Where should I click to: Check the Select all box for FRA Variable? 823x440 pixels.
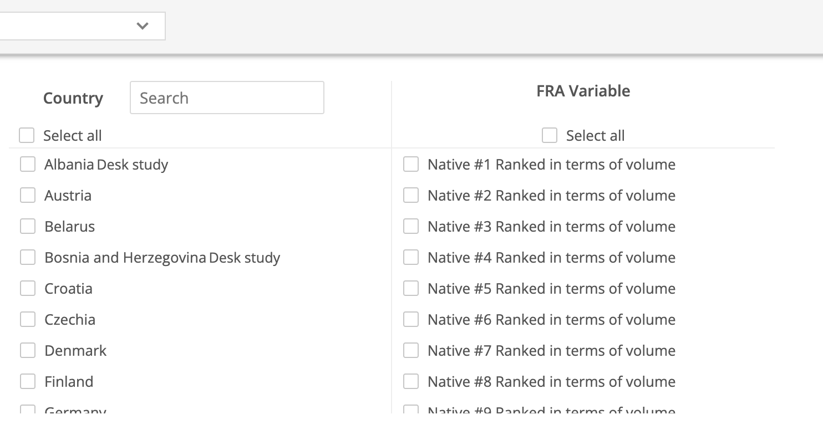[x=549, y=135]
